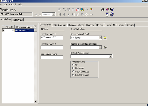Click the record list scrollbar down arrow
Viewport: 148px width, 106px height.
[x=35, y=102]
